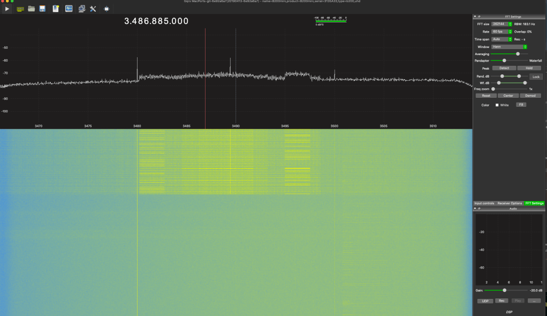
Task: Open the bookmarks icon in toolbar
Action: pyautogui.click(x=56, y=9)
